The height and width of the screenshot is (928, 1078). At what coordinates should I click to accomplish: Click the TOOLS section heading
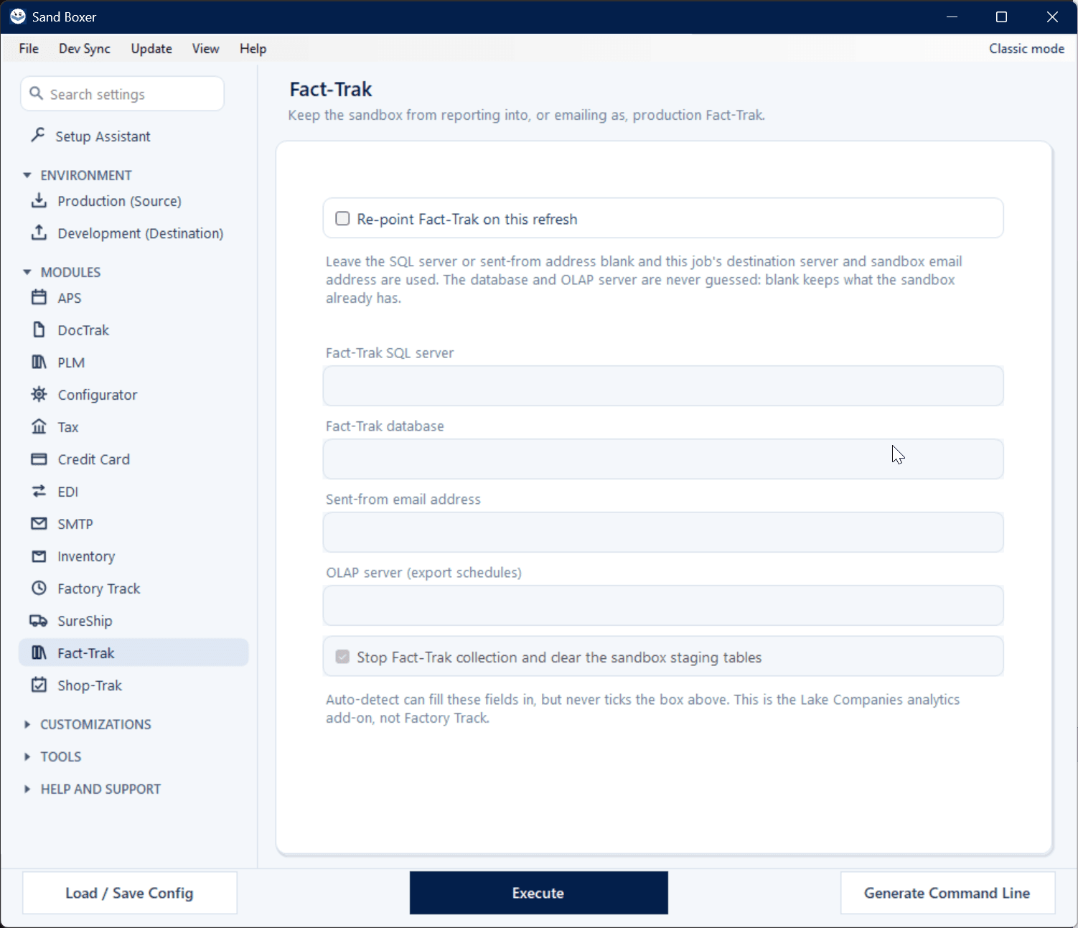[61, 756]
